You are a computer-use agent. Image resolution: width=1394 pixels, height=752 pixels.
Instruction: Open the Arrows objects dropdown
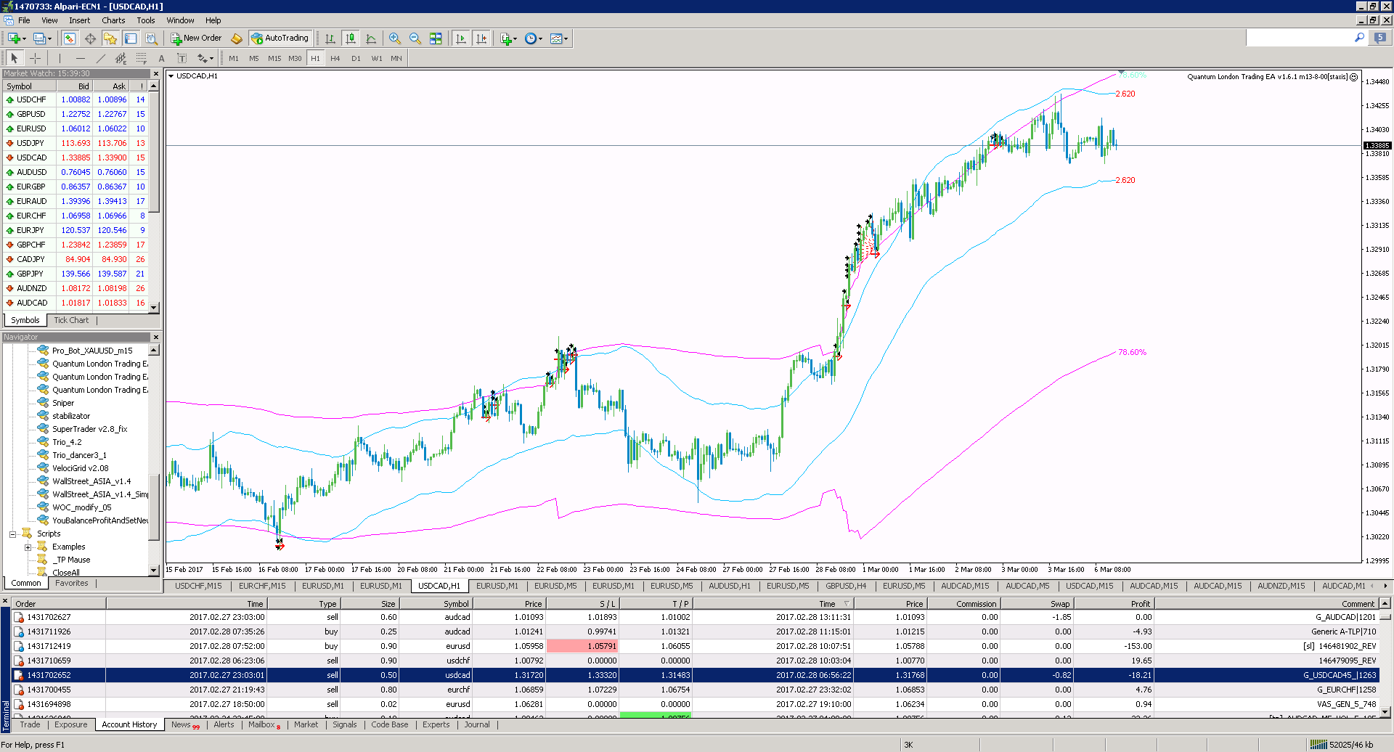point(205,58)
